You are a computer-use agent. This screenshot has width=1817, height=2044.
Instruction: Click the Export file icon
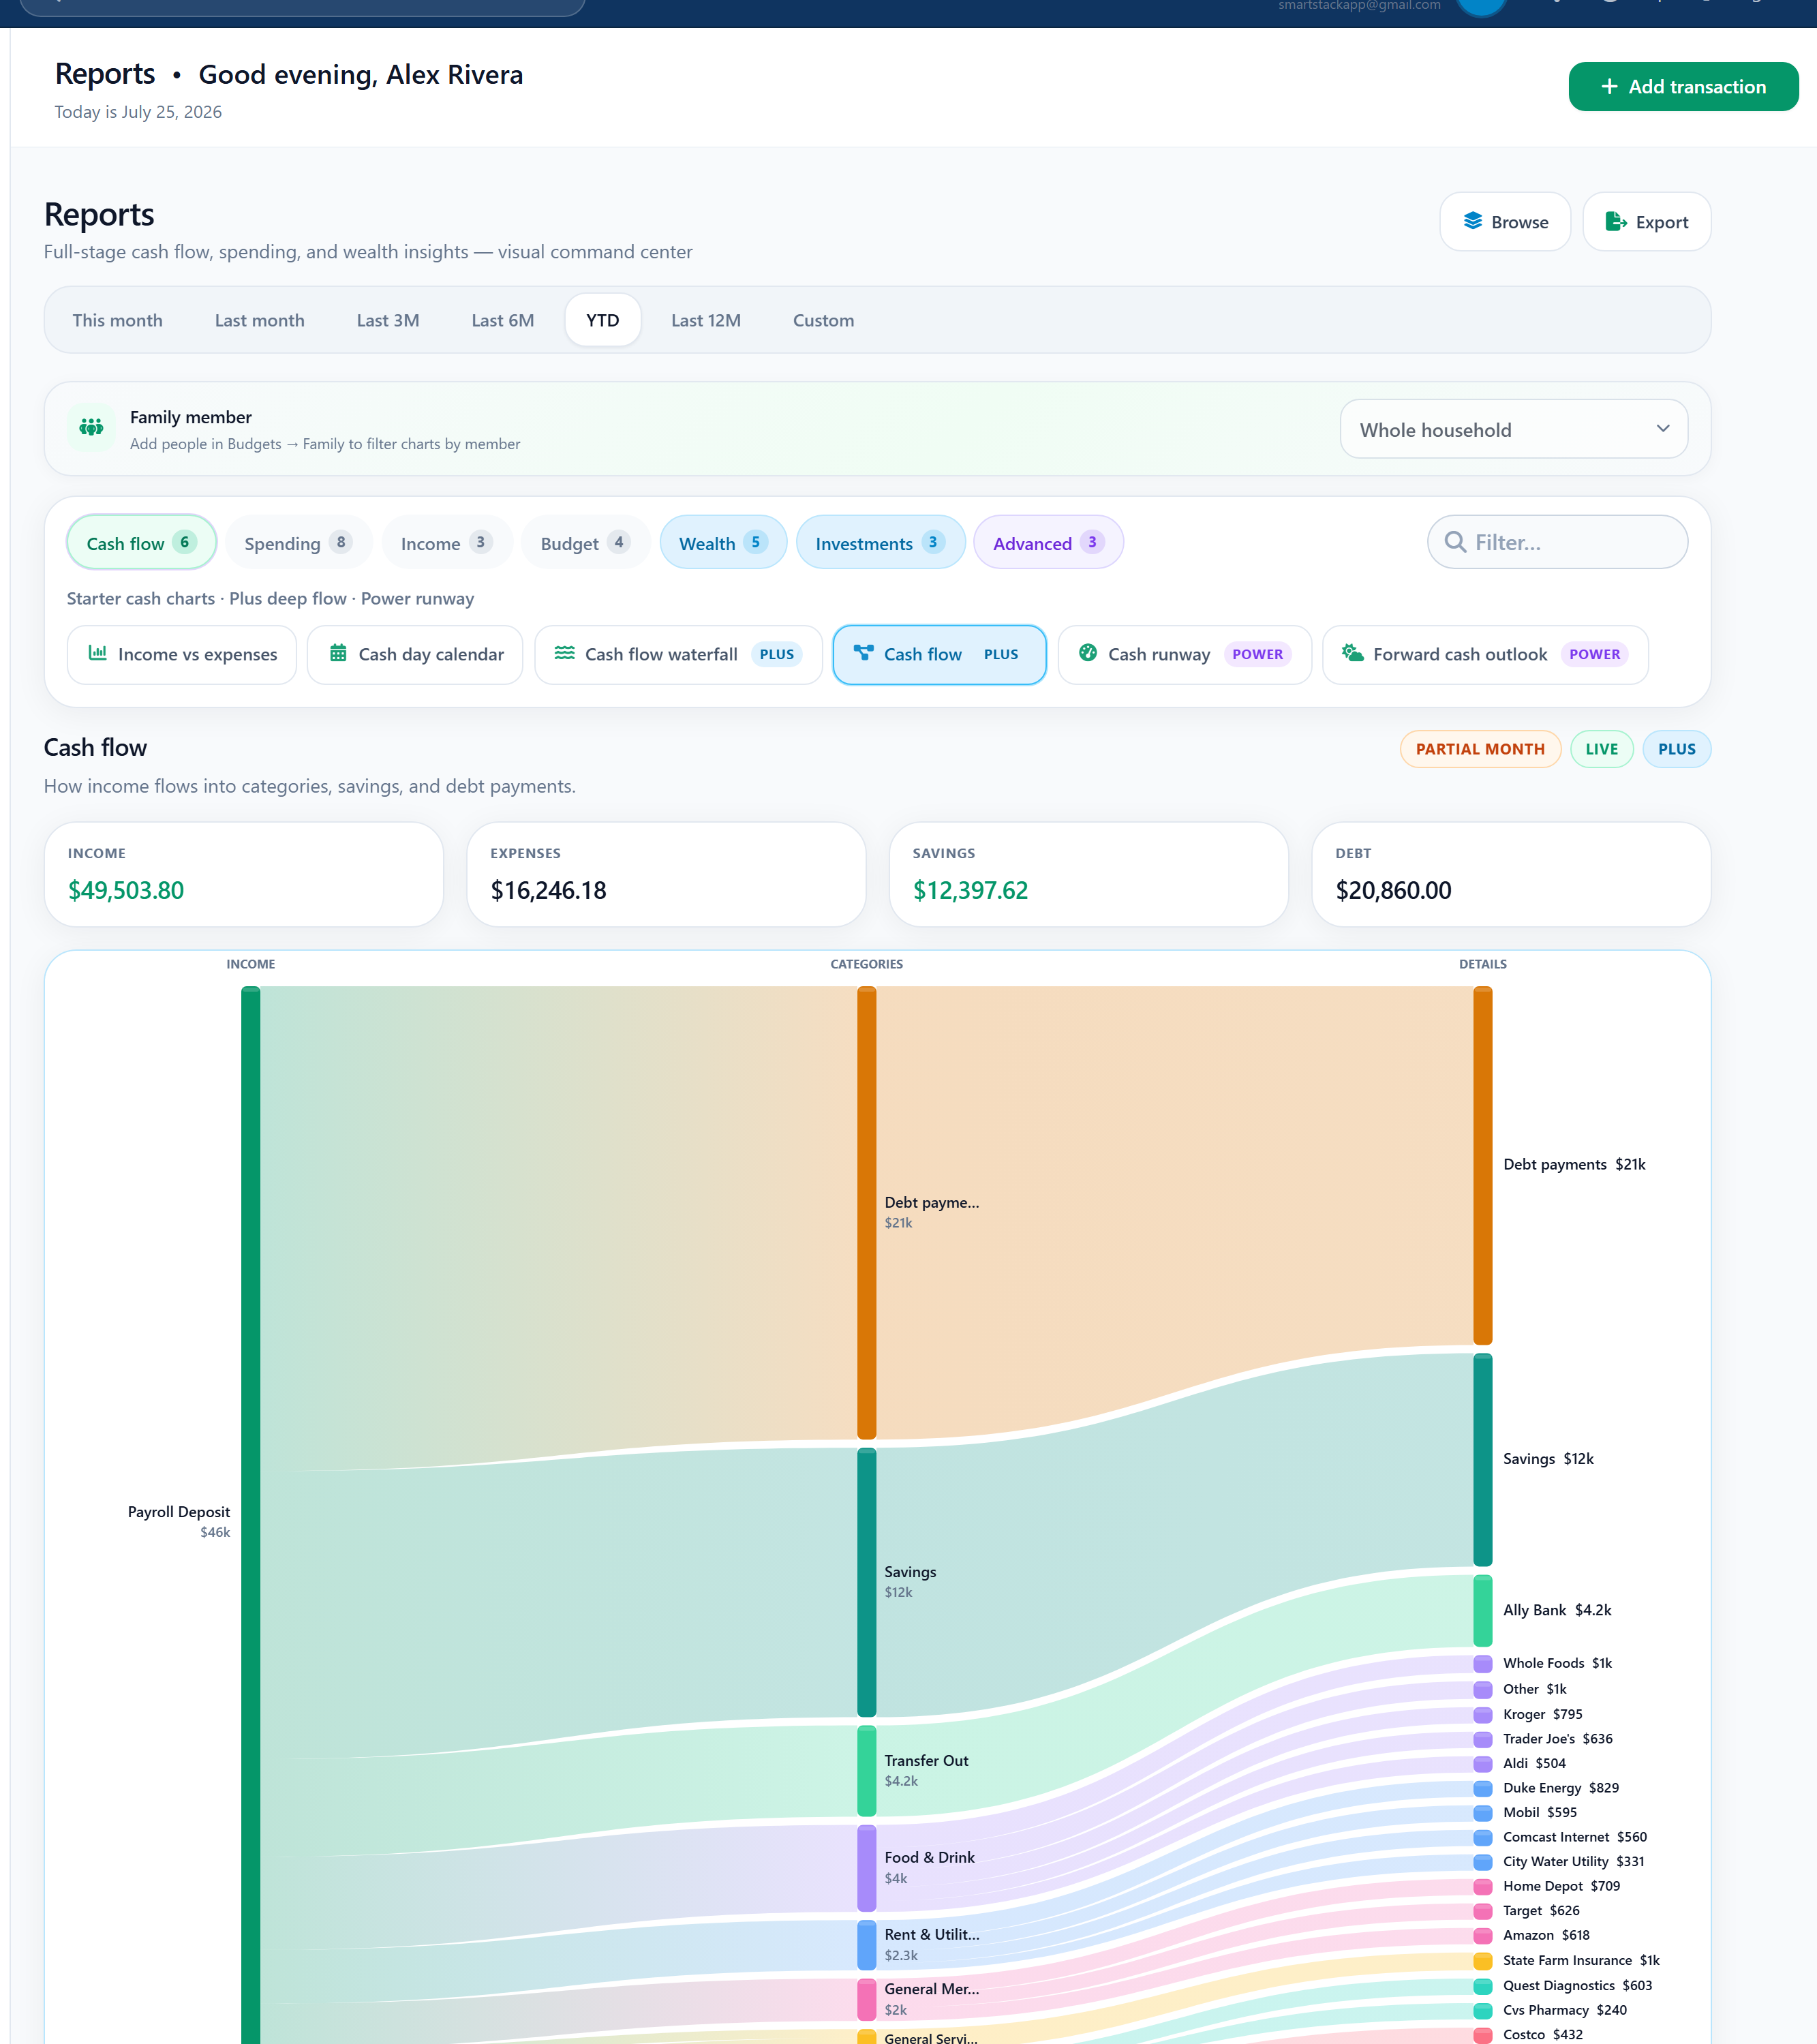pyautogui.click(x=1616, y=221)
